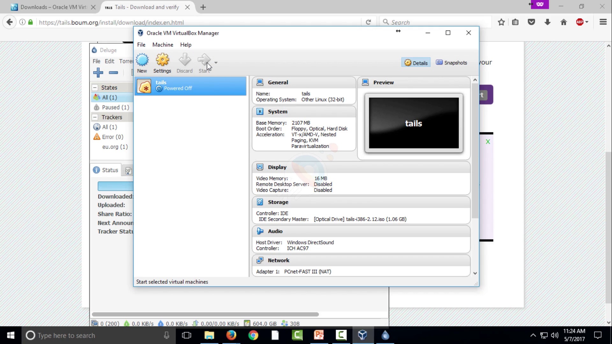Reload the current page
The height and width of the screenshot is (344, 612).
pos(368,22)
